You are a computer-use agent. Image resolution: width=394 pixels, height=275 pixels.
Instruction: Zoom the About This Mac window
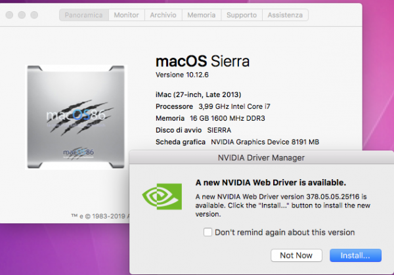tap(34, 15)
